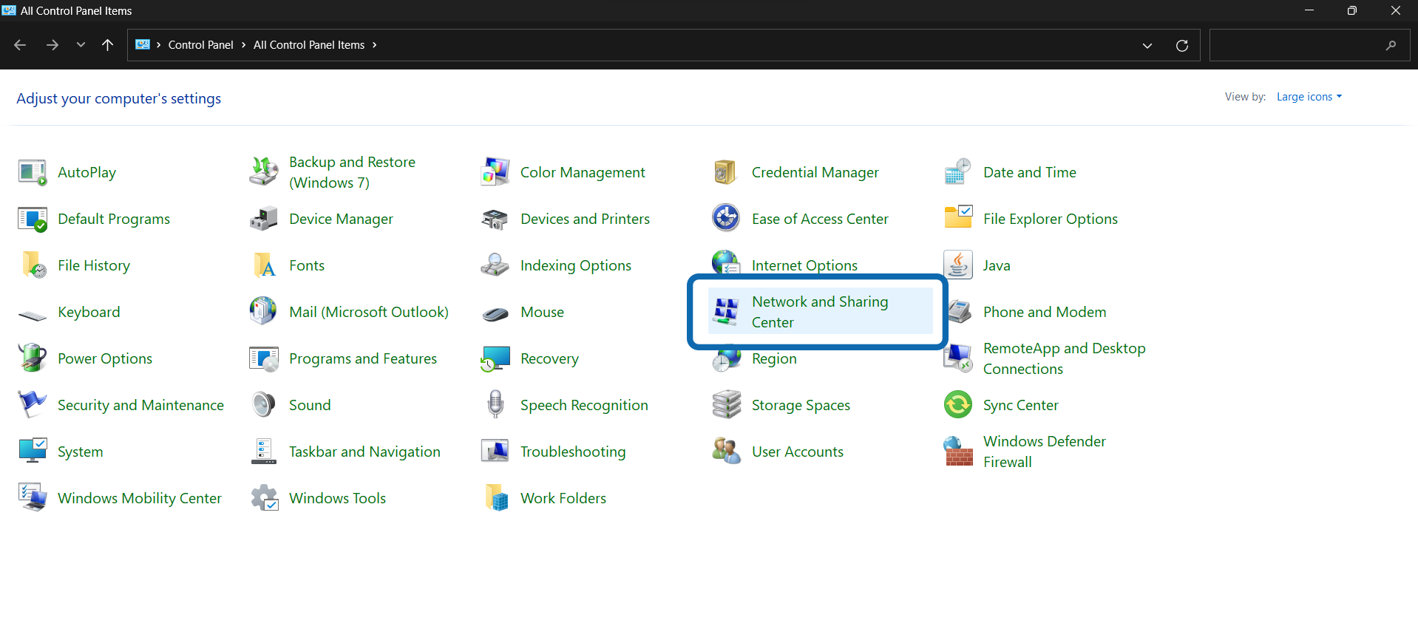Open the Power Options icon
This screenshot has width=1418, height=623.
point(33,358)
